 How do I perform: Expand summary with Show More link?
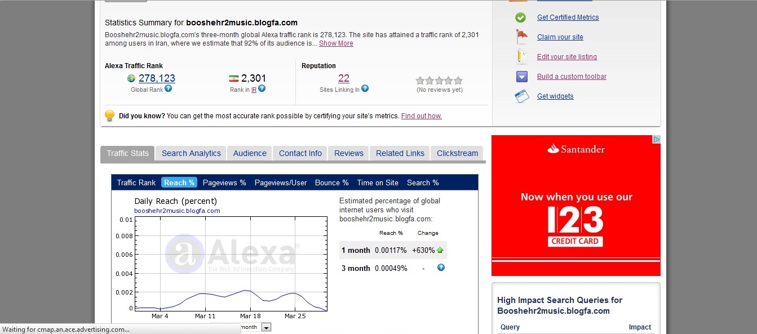coord(336,43)
